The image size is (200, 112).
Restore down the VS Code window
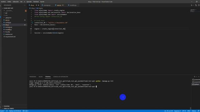pyautogui.click(x=197, y=2)
